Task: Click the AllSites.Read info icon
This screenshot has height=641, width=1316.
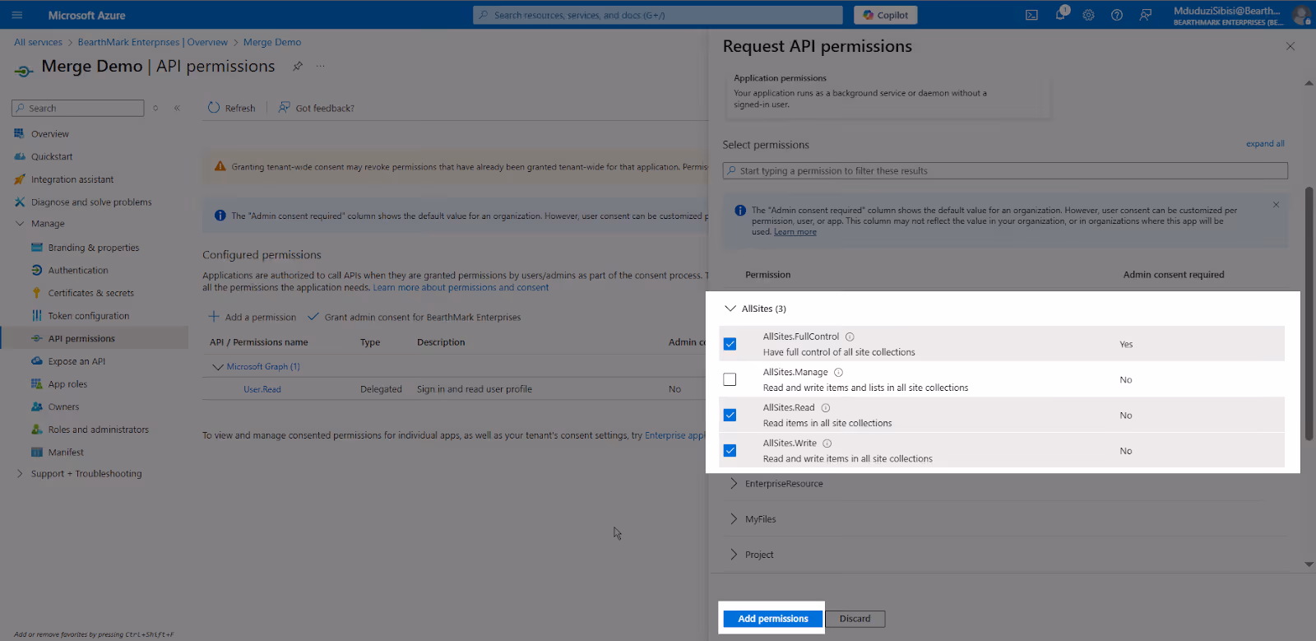Action: click(x=826, y=407)
